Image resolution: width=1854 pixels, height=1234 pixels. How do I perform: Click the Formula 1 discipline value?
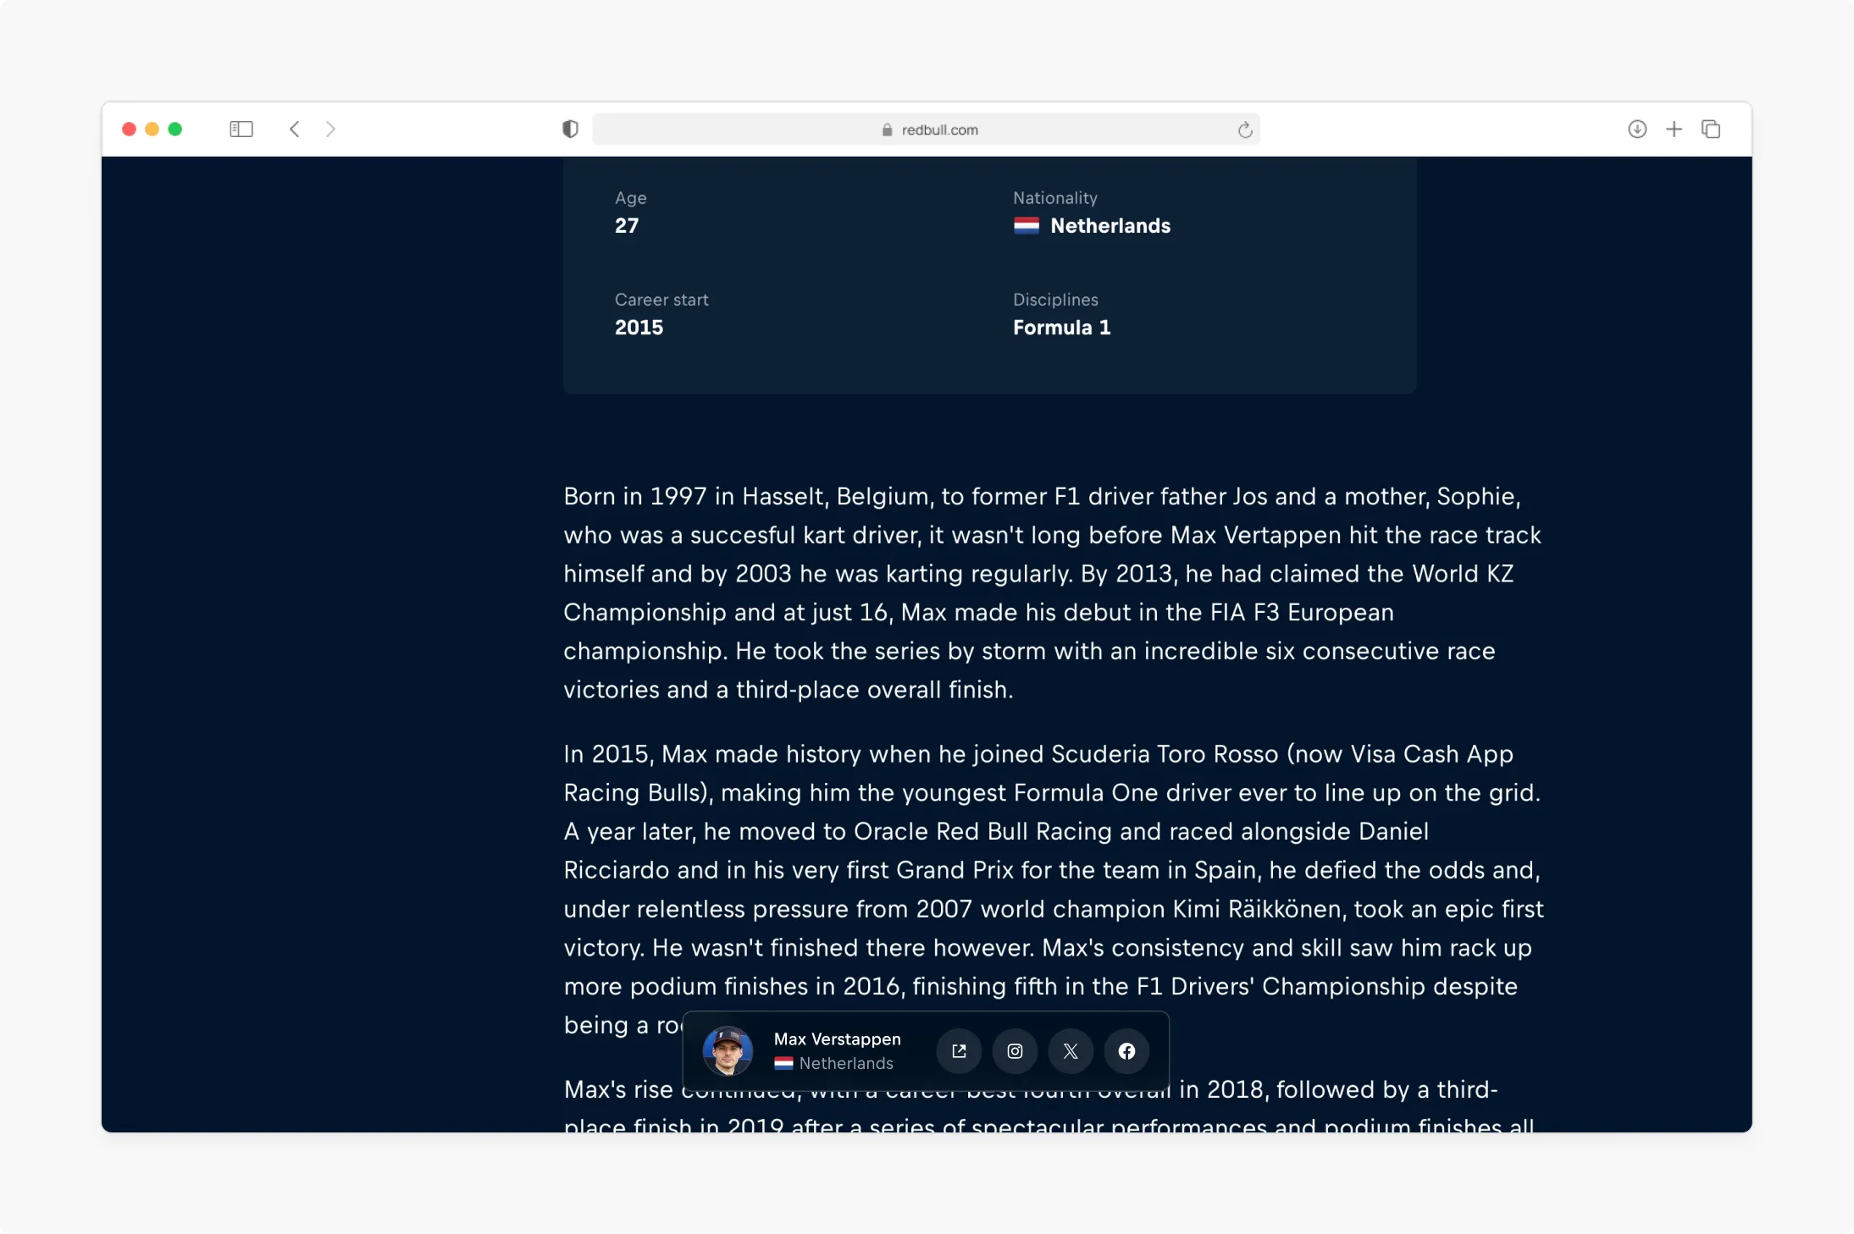tap(1061, 328)
